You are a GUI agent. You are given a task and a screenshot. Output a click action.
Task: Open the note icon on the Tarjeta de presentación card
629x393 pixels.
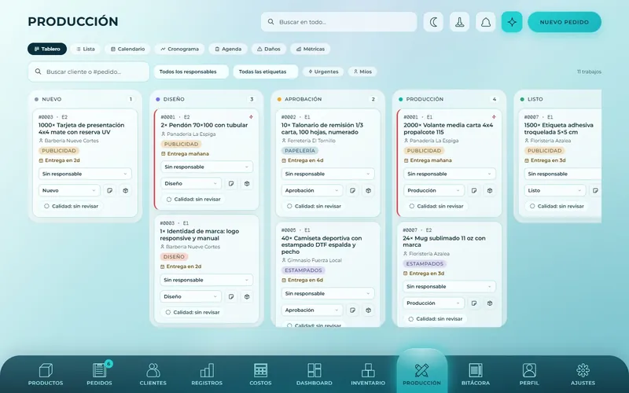109,190
